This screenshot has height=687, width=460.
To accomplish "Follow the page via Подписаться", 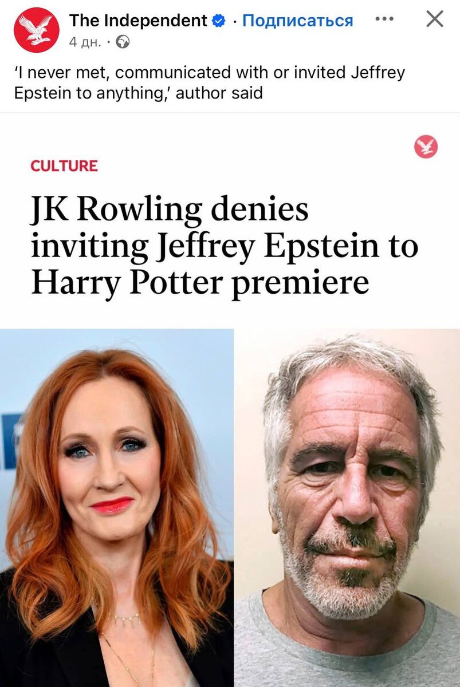I will pyautogui.click(x=298, y=21).
